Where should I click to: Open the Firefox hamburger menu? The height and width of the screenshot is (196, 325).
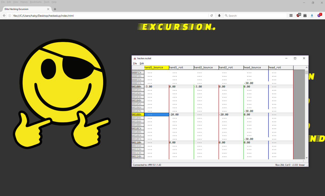pos(291,16)
